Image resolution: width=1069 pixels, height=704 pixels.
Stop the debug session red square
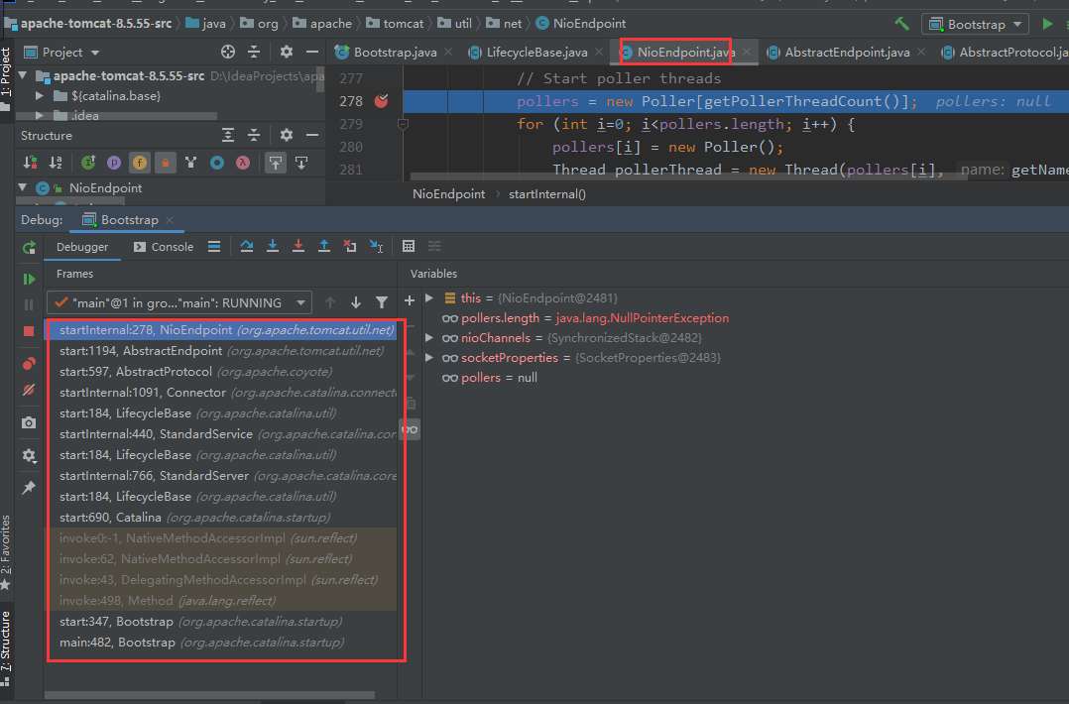tap(29, 331)
